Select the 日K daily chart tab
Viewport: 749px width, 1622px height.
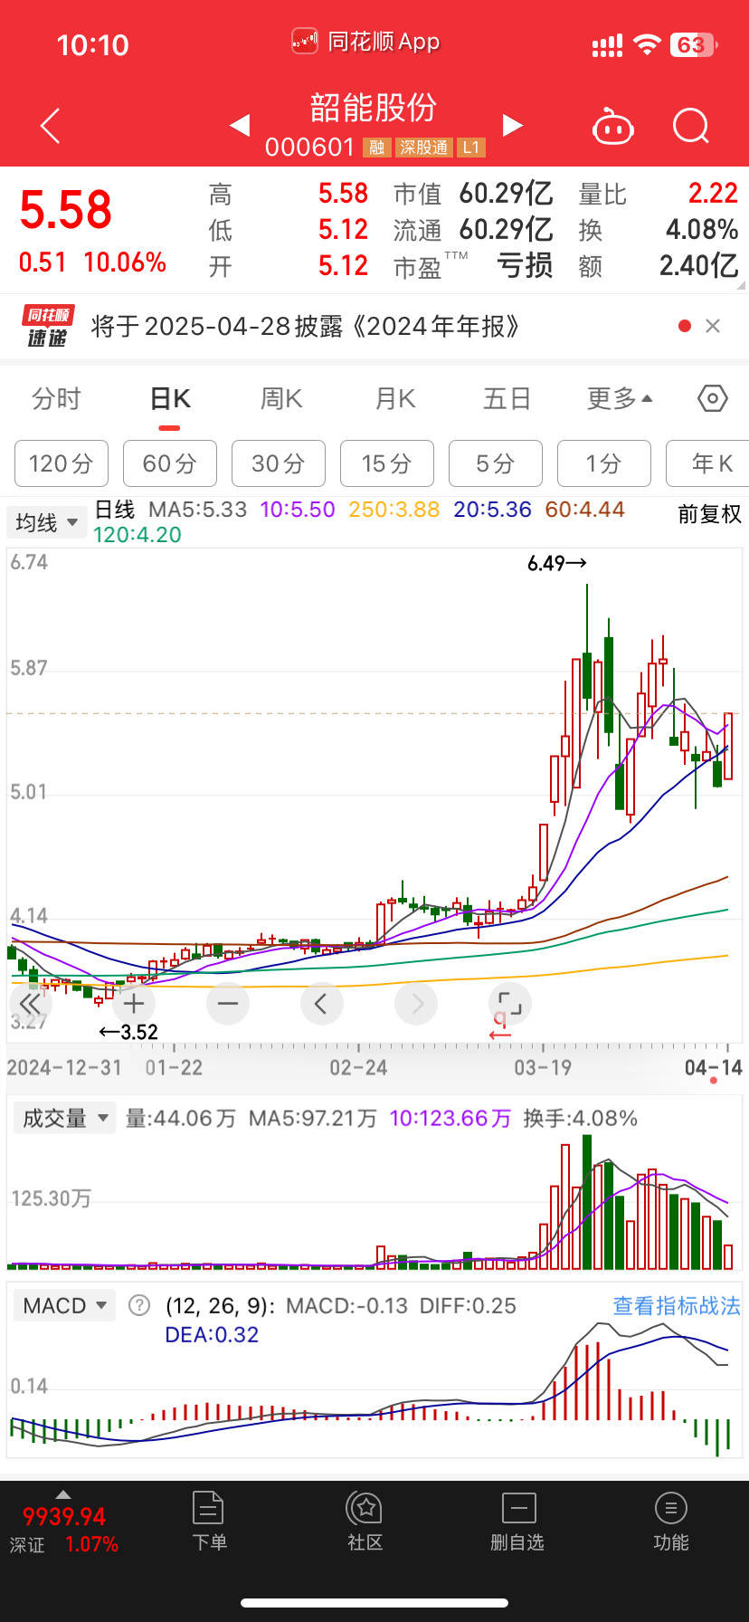point(170,398)
